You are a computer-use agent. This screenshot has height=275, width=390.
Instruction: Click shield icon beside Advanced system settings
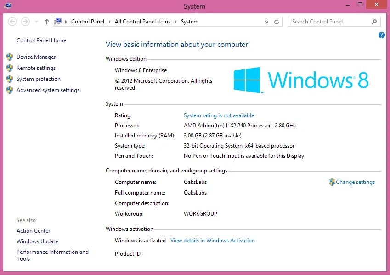point(10,90)
